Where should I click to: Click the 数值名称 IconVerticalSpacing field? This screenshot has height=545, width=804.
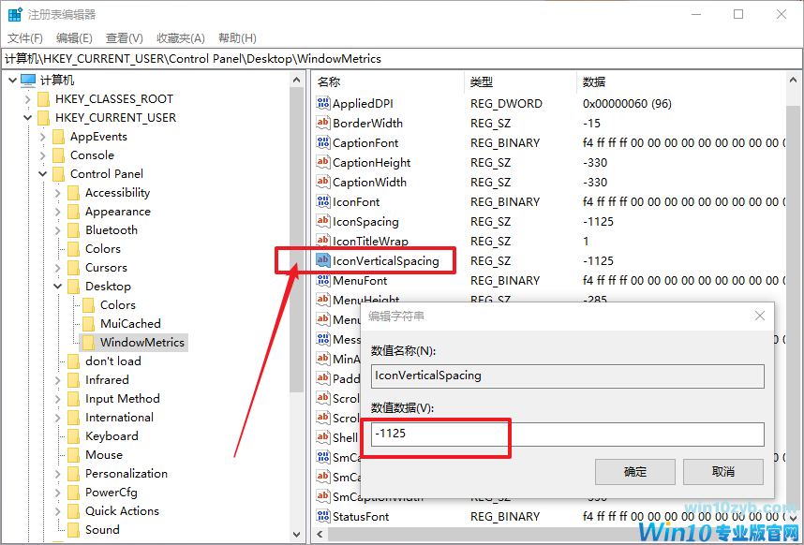click(568, 376)
